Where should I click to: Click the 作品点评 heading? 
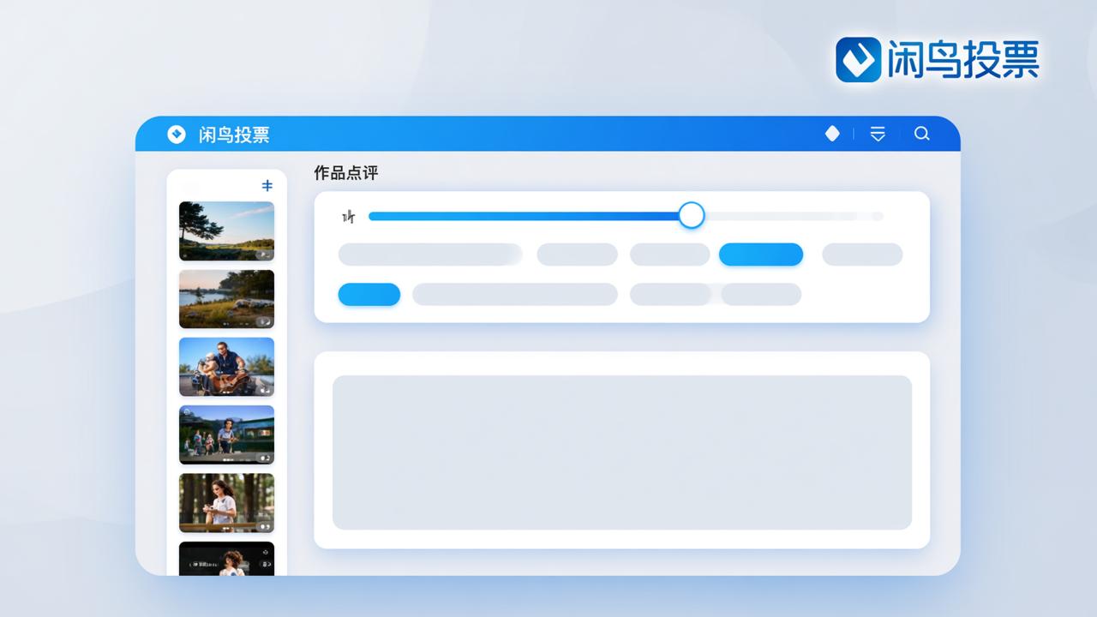click(346, 173)
